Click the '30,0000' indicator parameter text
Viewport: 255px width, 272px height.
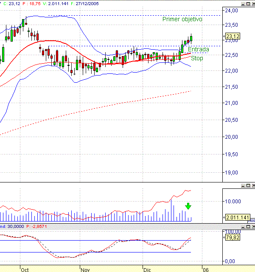(x=16, y=226)
